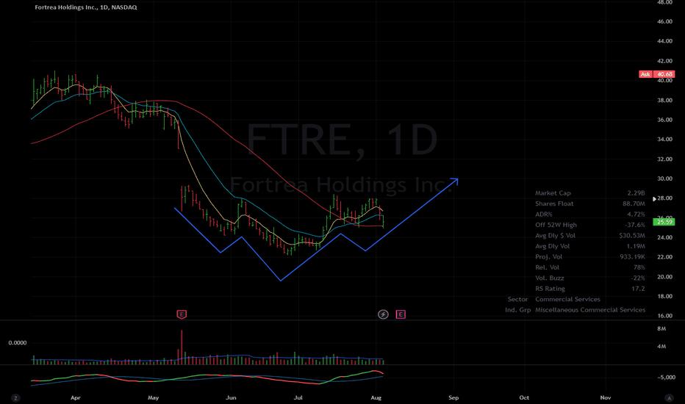Click the small arrow marker on the price axis
Image resolution: width=685 pixels, height=404 pixels.
pyautogui.click(x=654, y=199)
